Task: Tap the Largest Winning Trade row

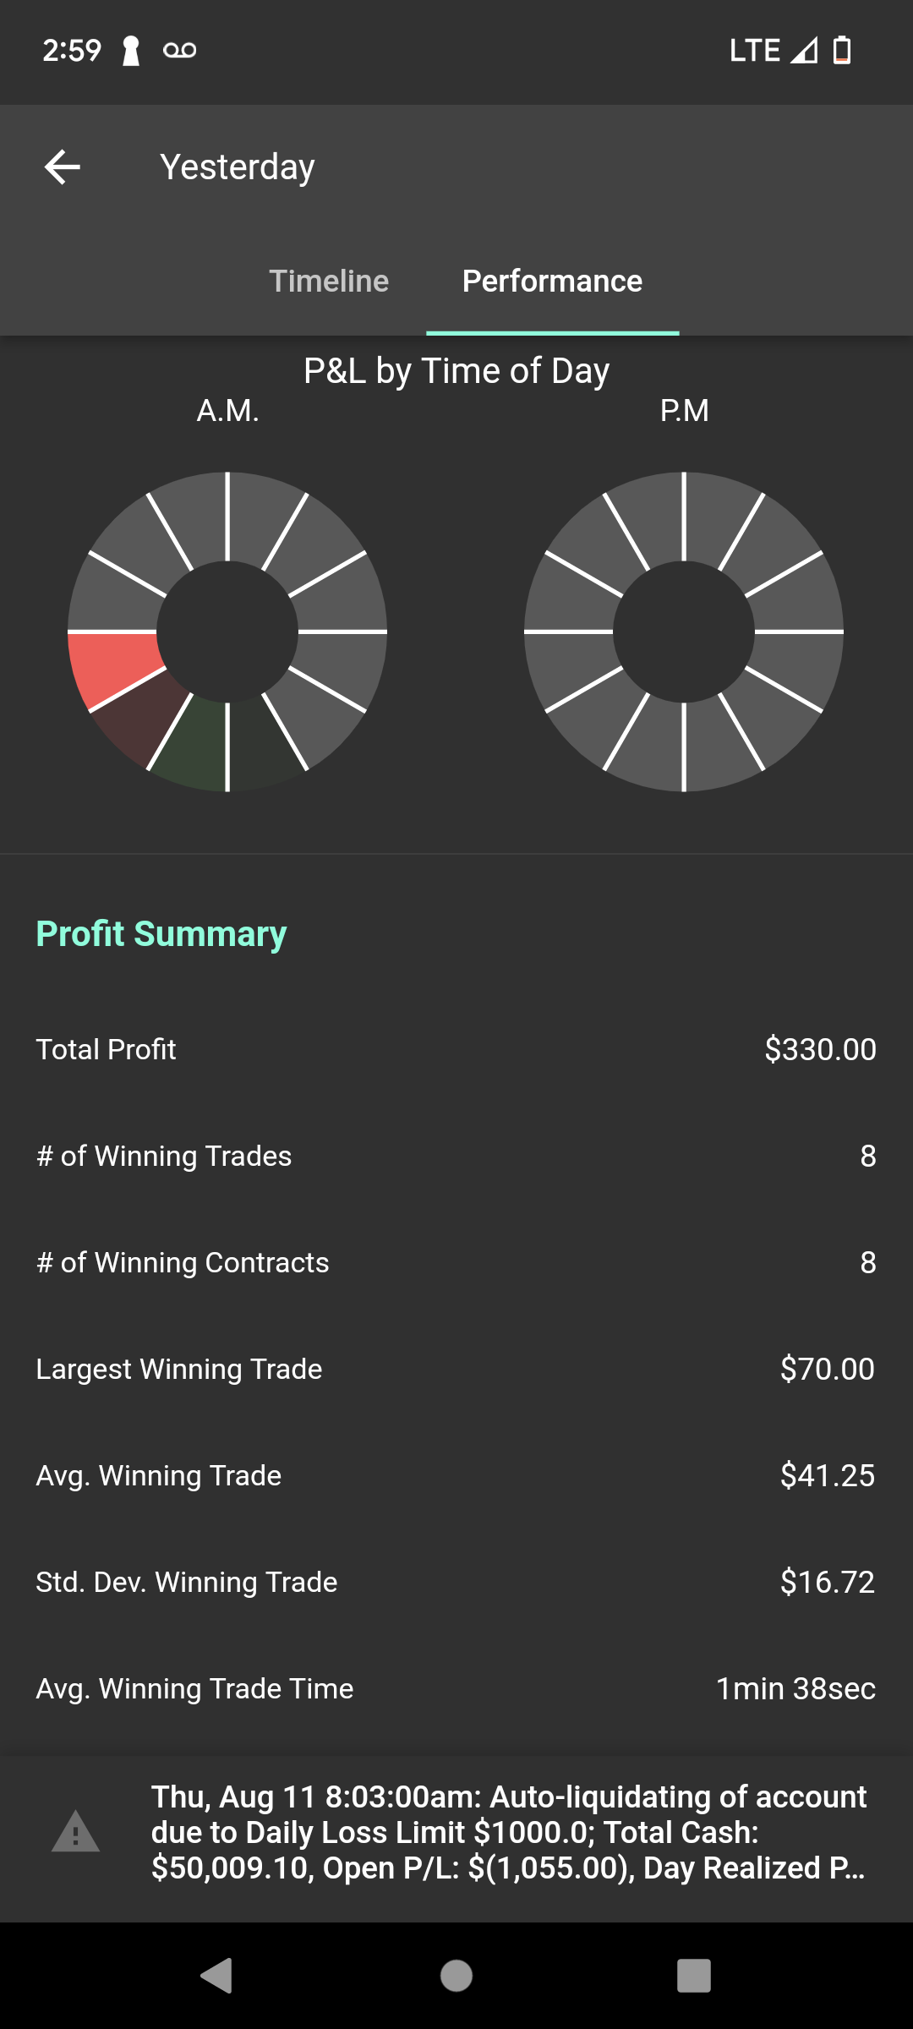Action: click(x=456, y=1369)
